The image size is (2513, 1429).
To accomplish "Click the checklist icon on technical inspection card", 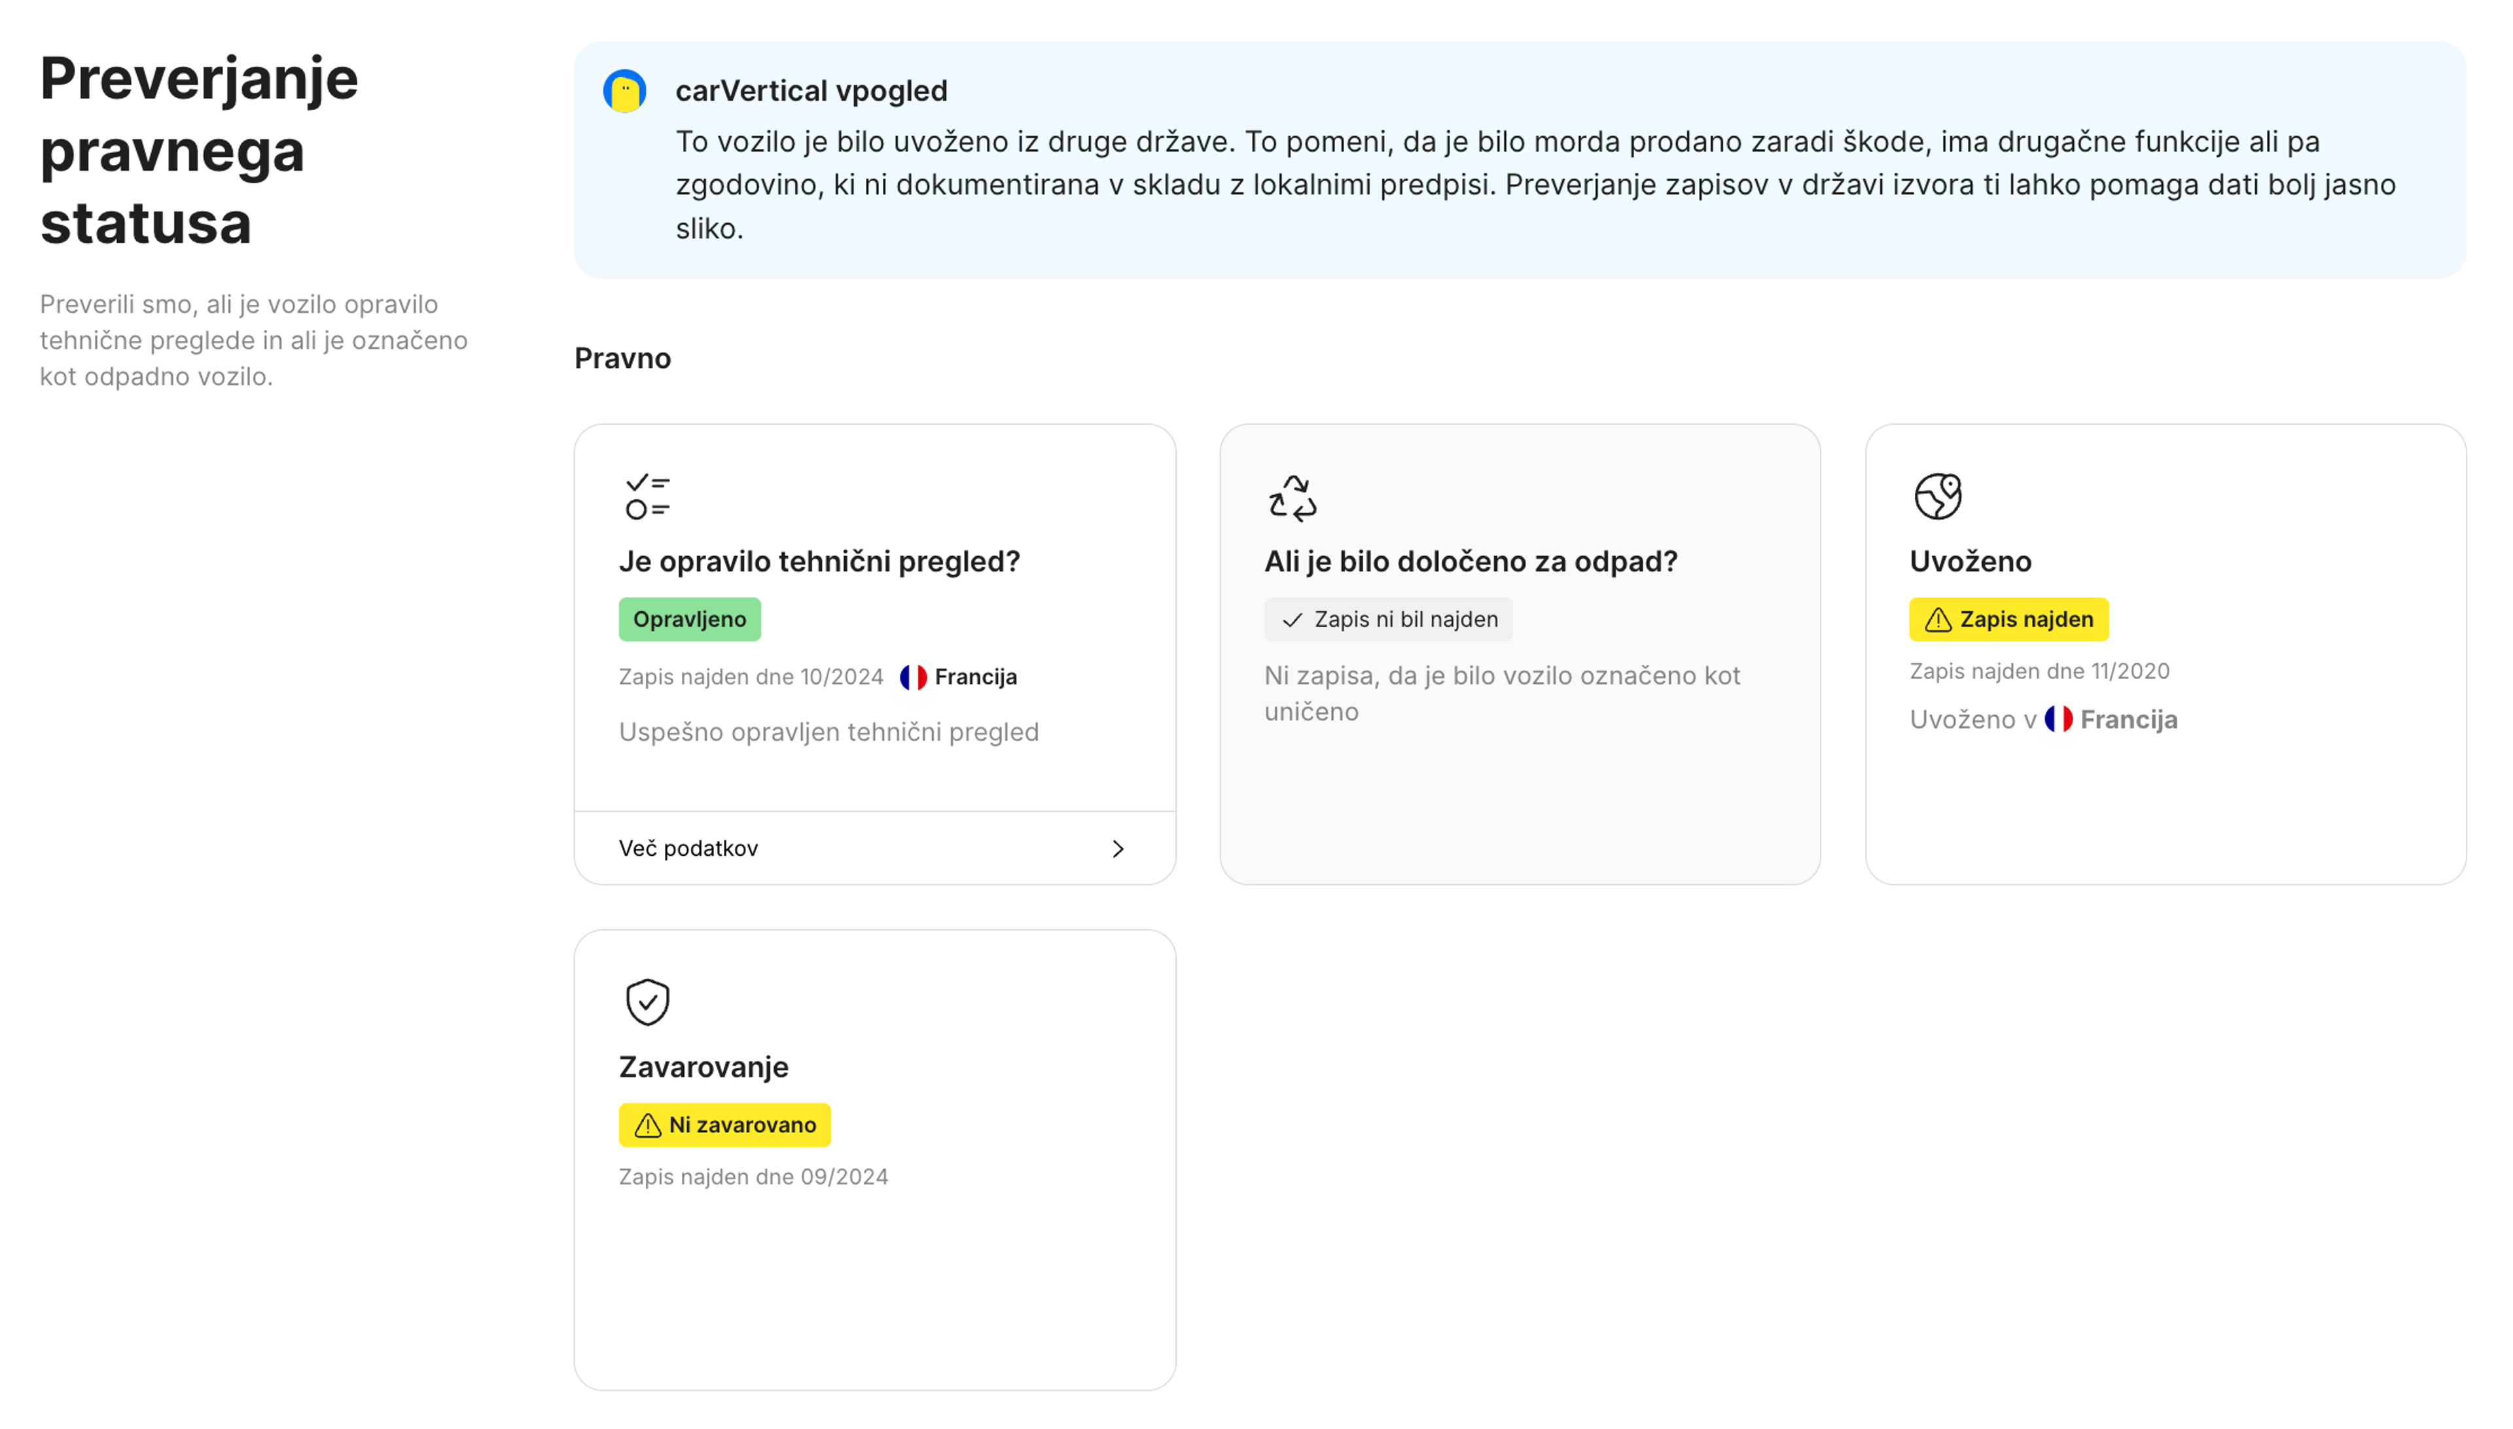I will click(x=648, y=497).
